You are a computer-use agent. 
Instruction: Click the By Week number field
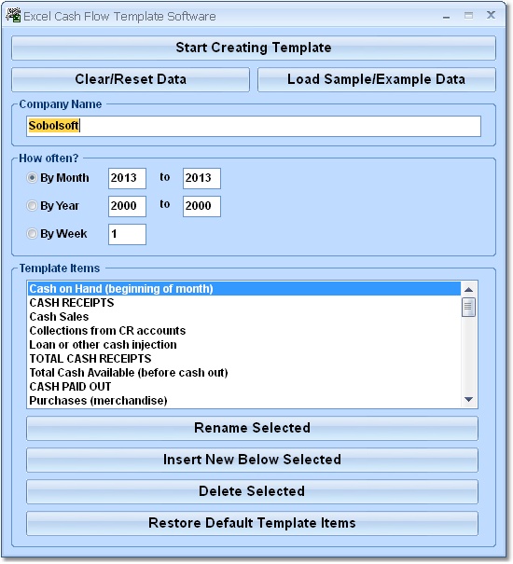pos(127,234)
